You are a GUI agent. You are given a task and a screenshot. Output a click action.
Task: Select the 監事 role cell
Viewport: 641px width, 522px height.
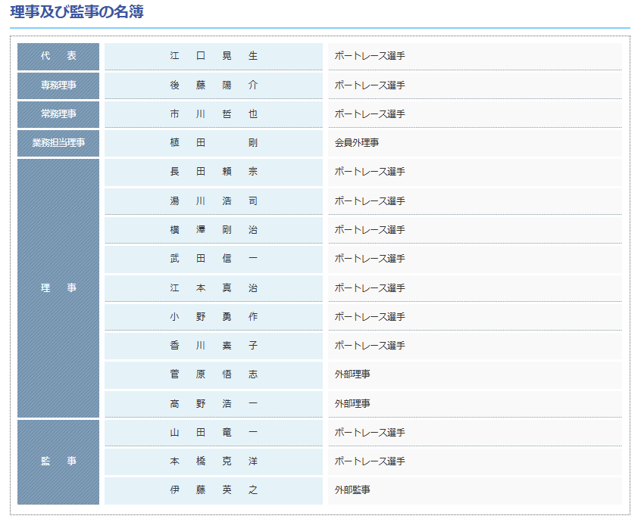[x=58, y=461]
